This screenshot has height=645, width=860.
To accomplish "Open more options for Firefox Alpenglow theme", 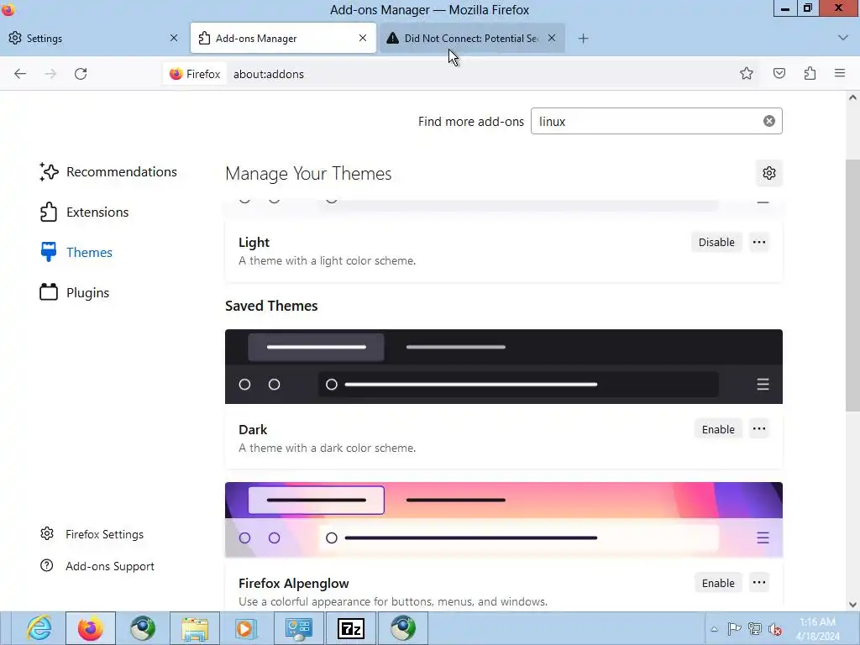I will [759, 583].
